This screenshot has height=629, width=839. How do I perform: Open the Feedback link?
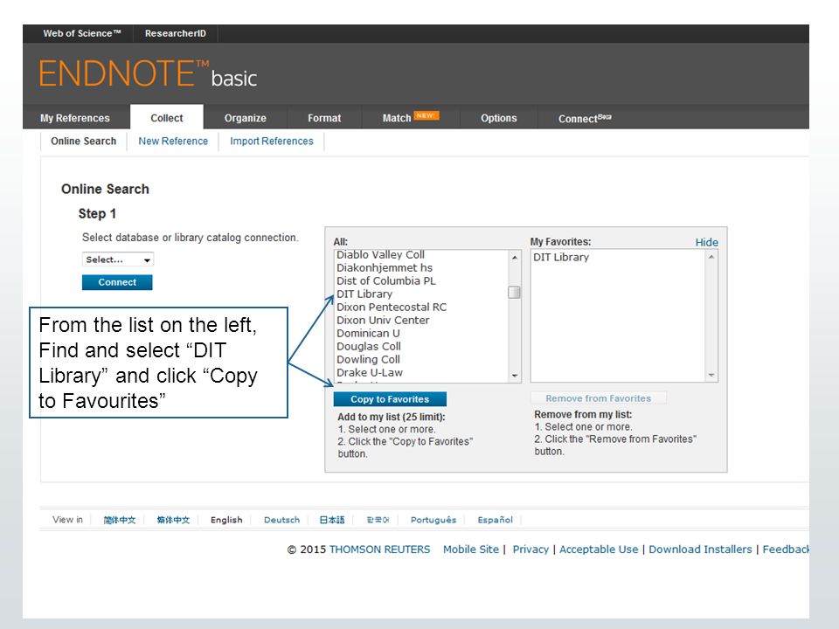pos(786,550)
